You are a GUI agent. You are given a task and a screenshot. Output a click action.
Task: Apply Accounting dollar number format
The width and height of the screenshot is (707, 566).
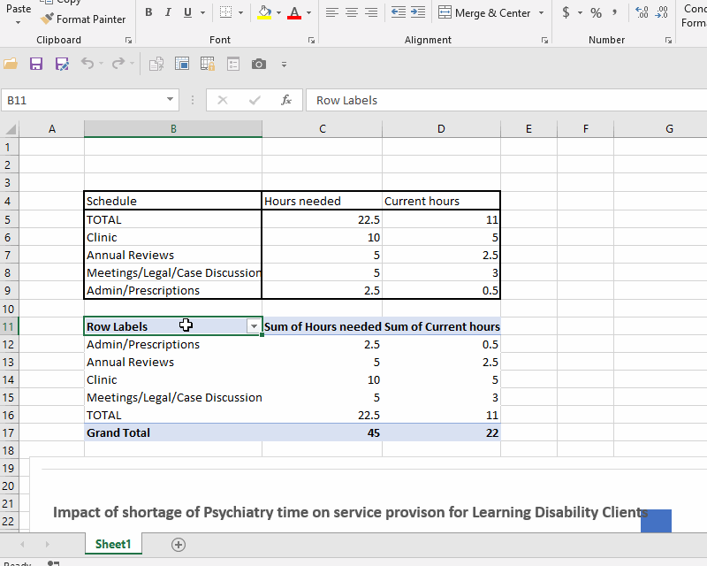tap(566, 12)
